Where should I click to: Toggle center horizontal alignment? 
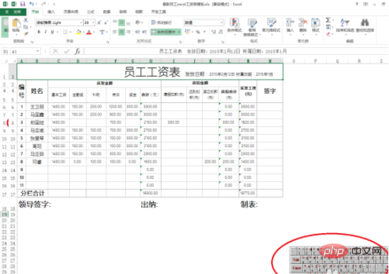click(x=121, y=32)
